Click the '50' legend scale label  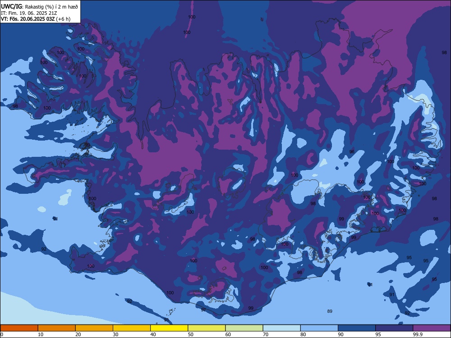191,334
